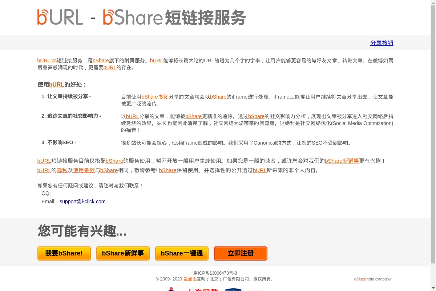Click bShare link before 的iFrame进行处理
This screenshot has width=436, height=291.
[218, 97]
